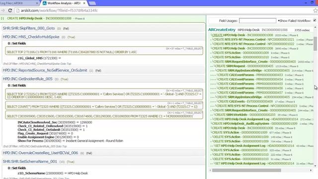Close the Log Files tab
318x179 pixels.
pos(37,3)
